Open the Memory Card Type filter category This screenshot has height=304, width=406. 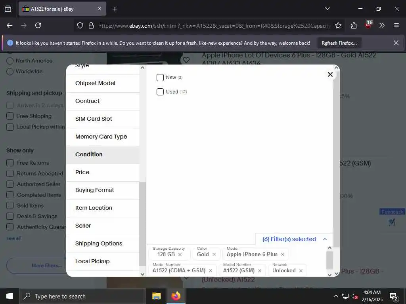[x=103, y=137]
